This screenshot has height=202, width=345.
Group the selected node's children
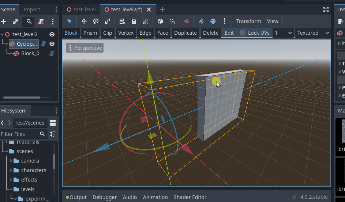tap(146, 21)
